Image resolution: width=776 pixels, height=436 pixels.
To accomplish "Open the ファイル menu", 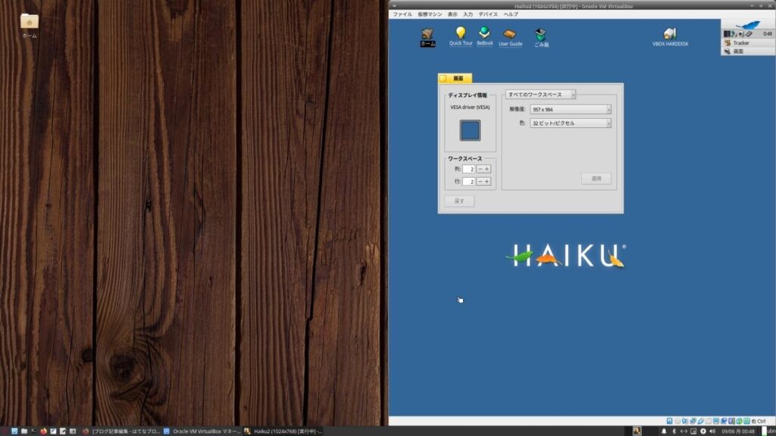I will tap(402, 14).
